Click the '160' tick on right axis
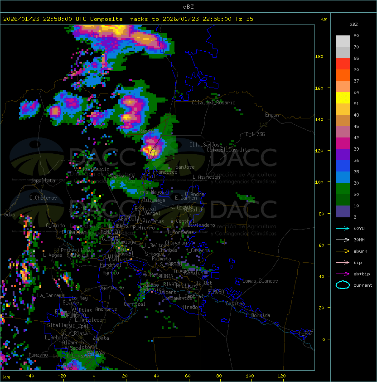The image size is (377, 382). [x=319, y=88]
